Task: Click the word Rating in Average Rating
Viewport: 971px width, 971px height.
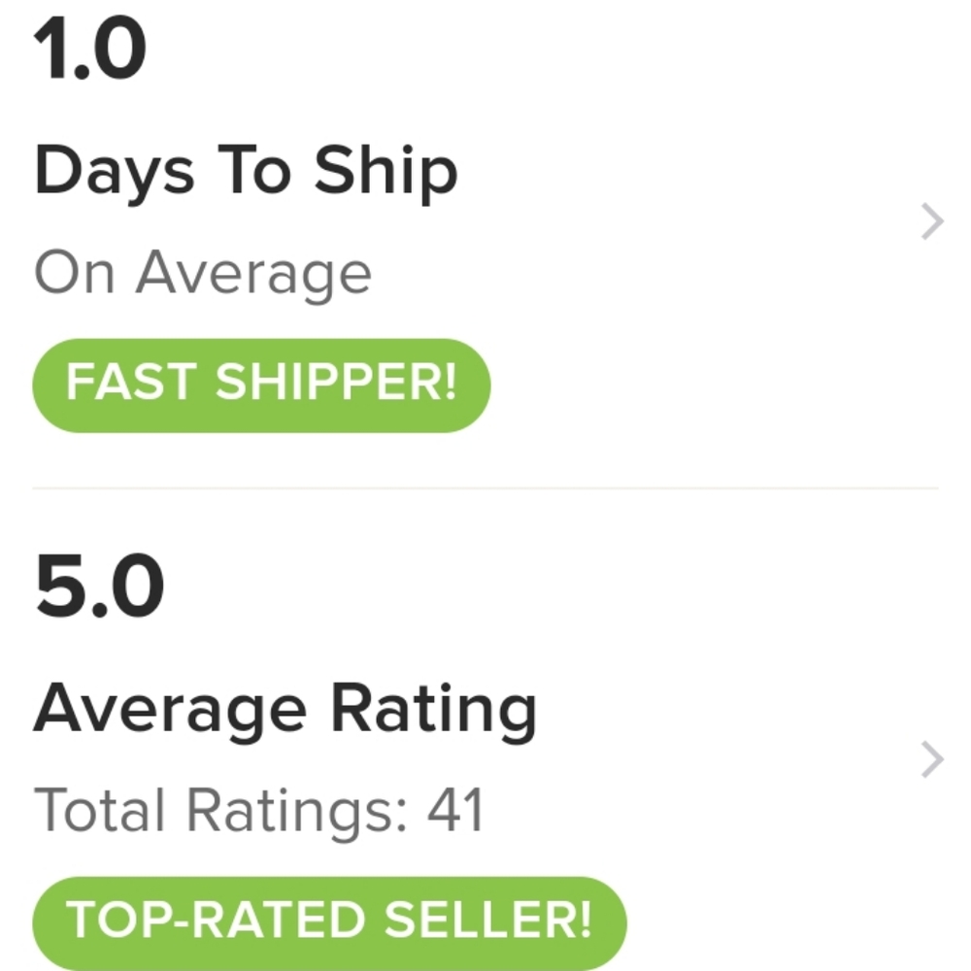Action: click(433, 709)
